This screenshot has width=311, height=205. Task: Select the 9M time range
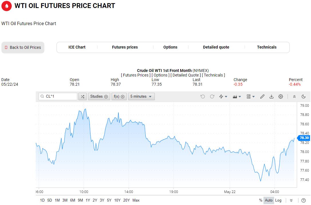[x=80, y=200]
